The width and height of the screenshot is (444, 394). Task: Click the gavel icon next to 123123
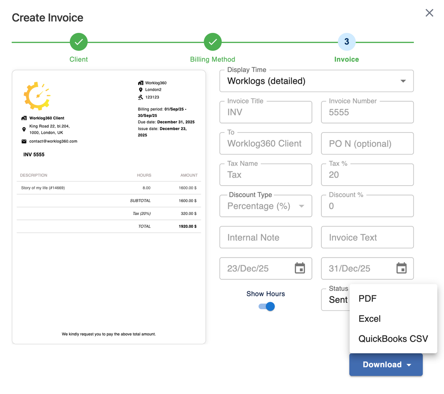[x=140, y=97]
